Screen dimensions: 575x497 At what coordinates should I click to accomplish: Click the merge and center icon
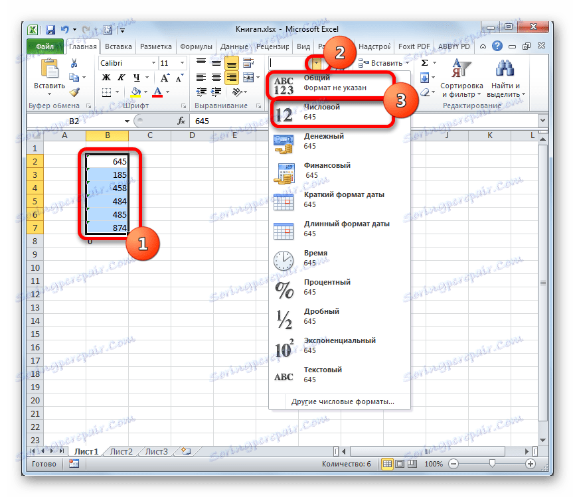click(x=248, y=78)
